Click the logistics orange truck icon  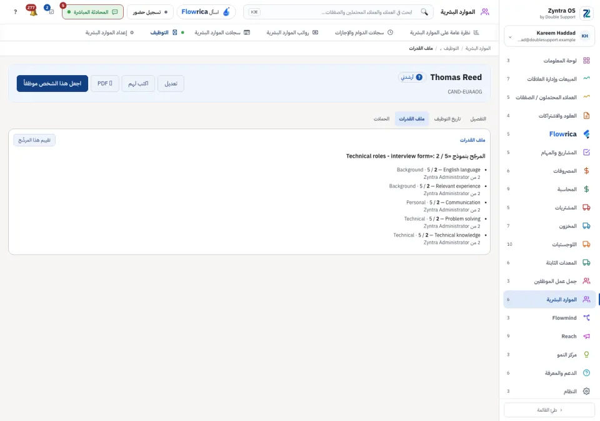click(x=586, y=245)
